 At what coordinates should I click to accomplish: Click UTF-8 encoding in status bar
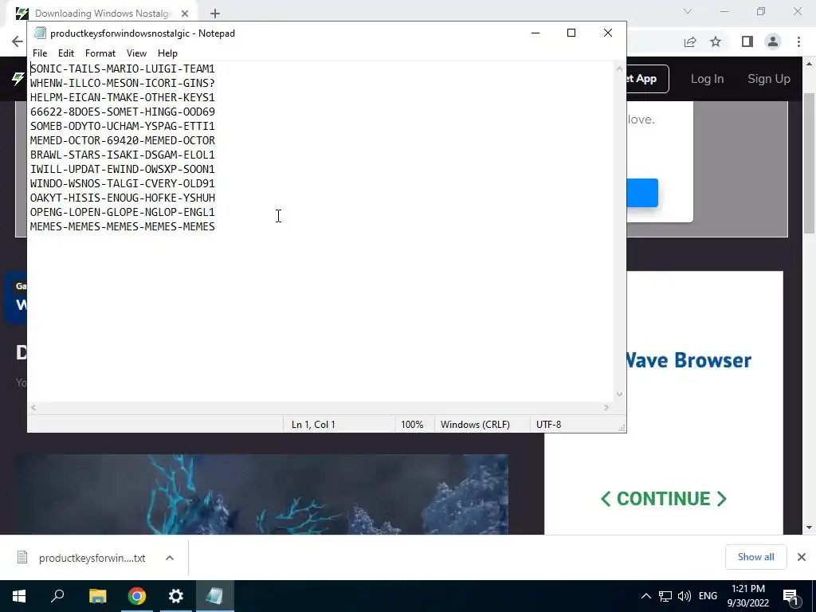click(x=548, y=425)
